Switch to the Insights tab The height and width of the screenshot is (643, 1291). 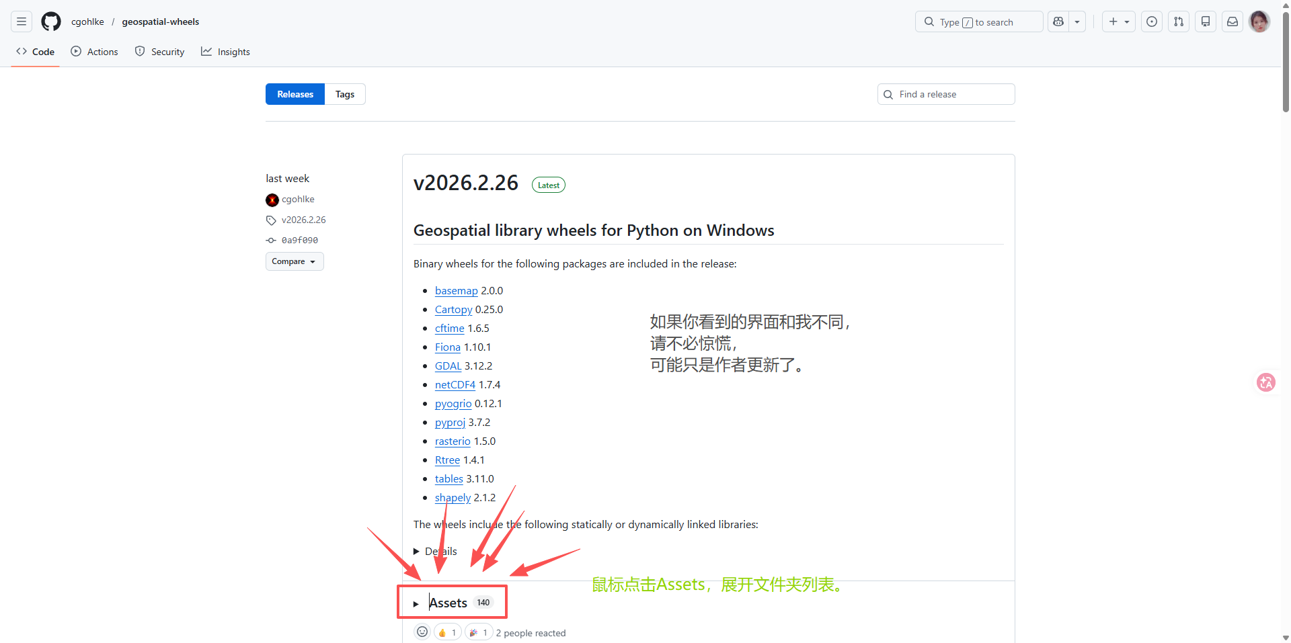tap(226, 52)
